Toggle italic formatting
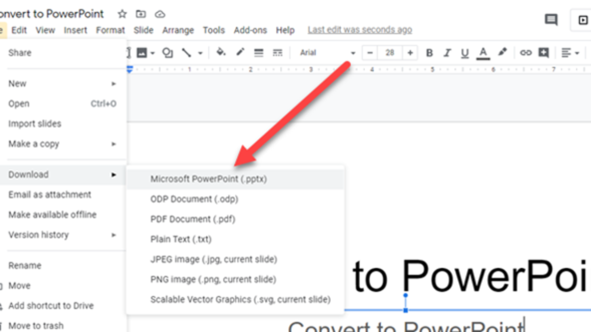591x332 pixels. 447,53
